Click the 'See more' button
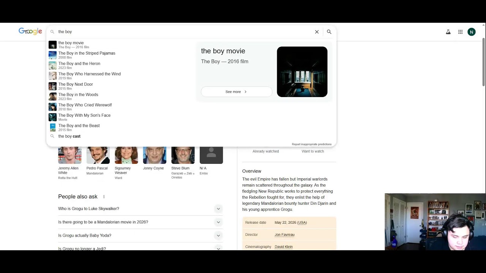Screen dimensions: 486x273 coord(237,92)
